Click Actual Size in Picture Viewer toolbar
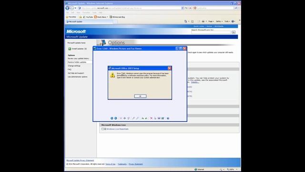The image size is (305, 172). coord(125,118)
